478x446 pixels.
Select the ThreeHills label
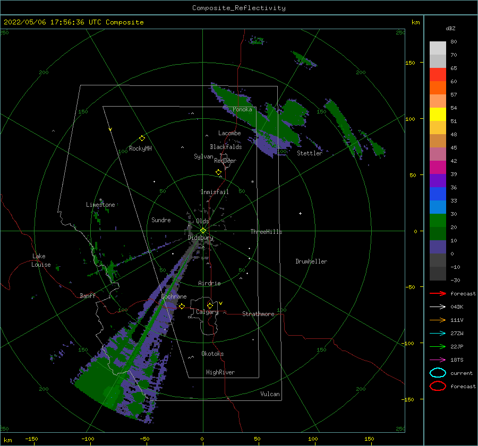267,232
